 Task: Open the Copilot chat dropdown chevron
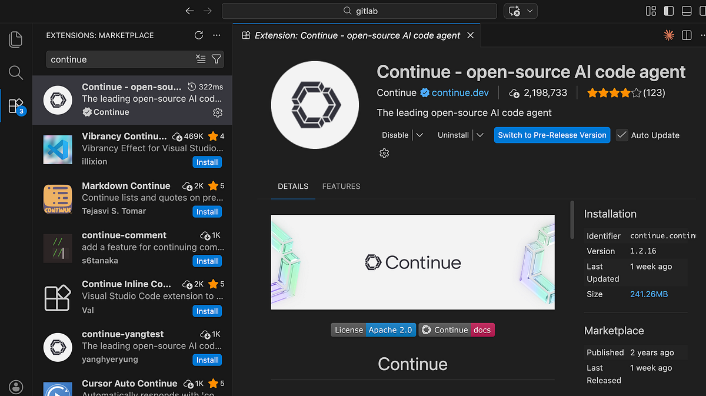click(x=530, y=11)
